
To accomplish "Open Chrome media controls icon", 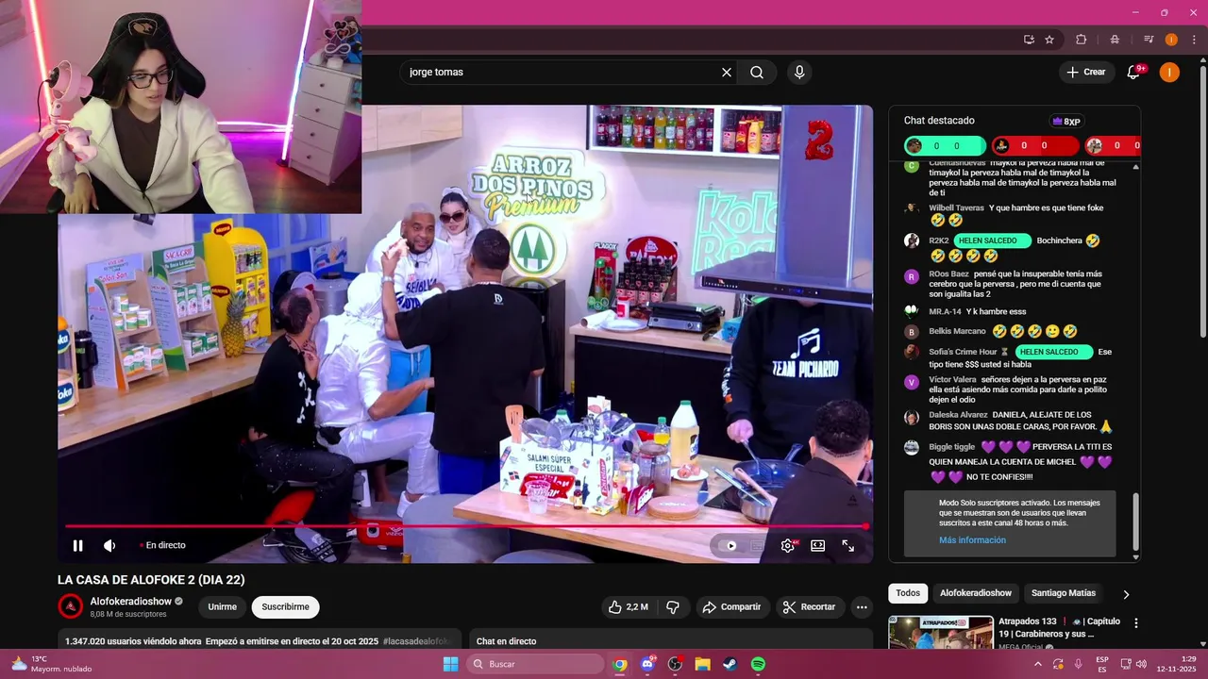I will [1149, 40].
